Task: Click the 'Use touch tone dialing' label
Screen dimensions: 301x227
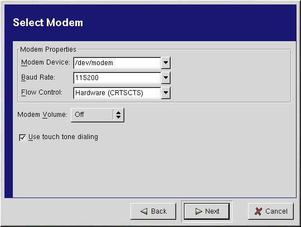Action: coord(63,137)
